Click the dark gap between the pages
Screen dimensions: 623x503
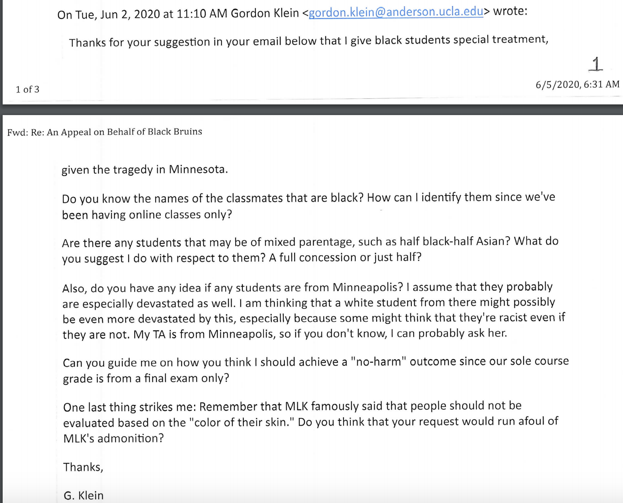pyautogui.click(x=311, y=109)
